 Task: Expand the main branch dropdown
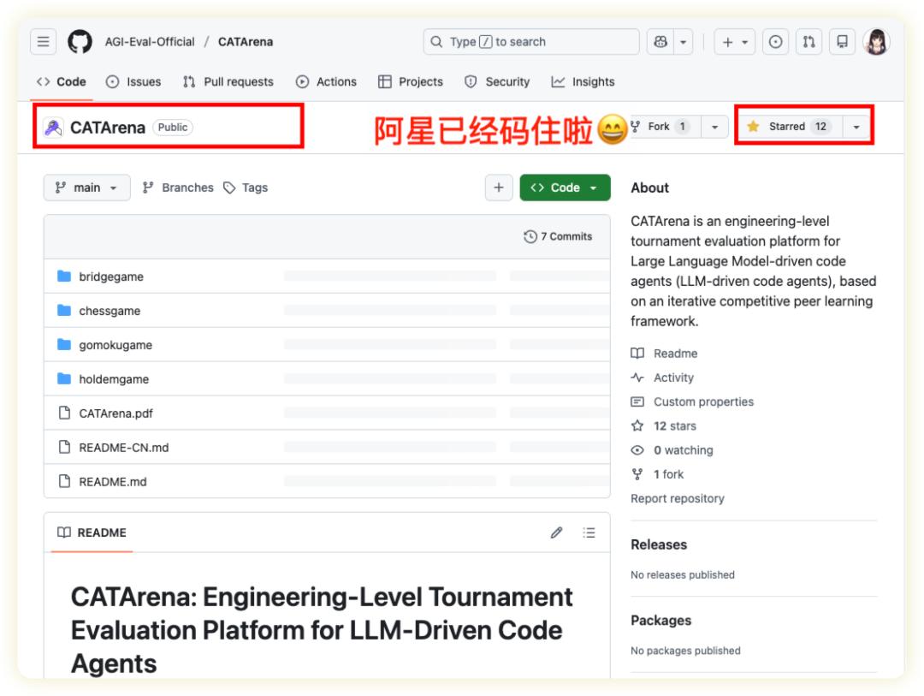pyautogui.click(x=86, y=187)
